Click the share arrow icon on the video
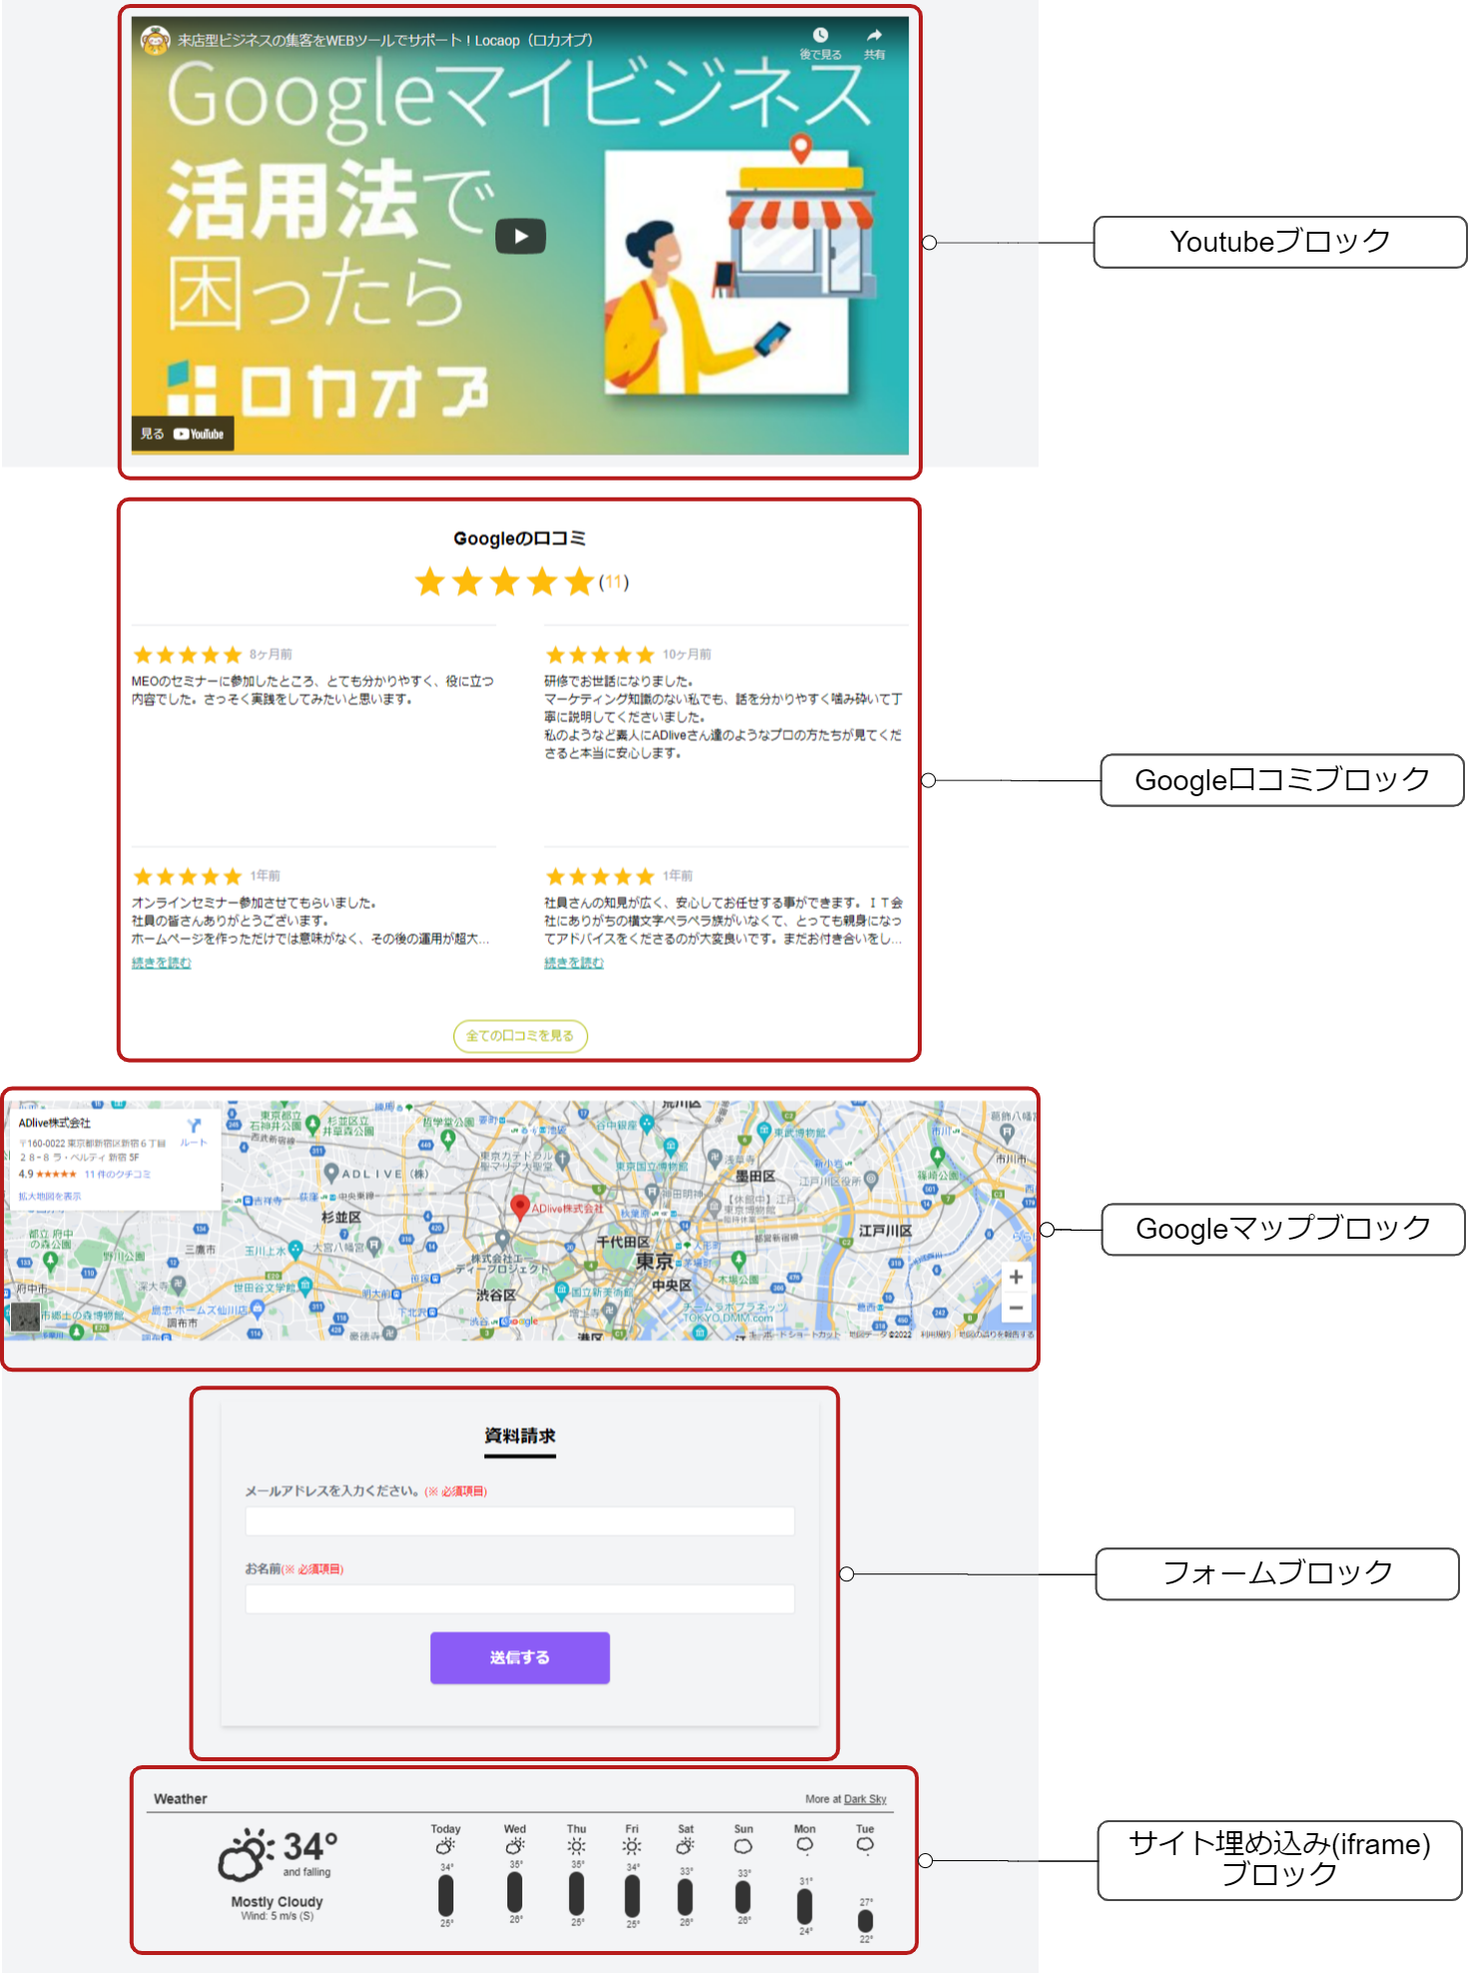 tap(875, 36)
